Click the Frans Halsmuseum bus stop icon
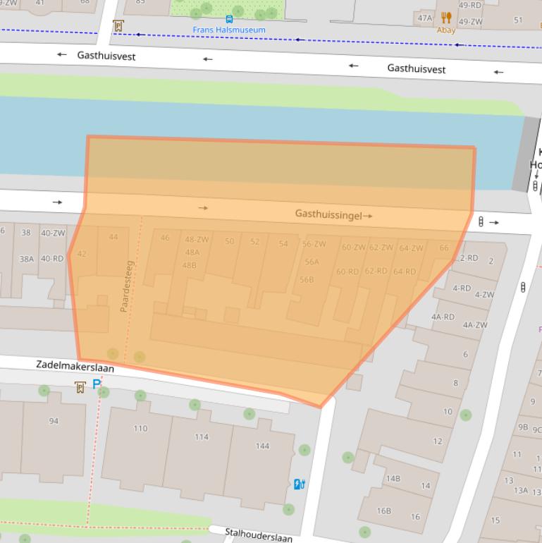Viewport: 542px width, 543px height. click(x=229, y=19)
